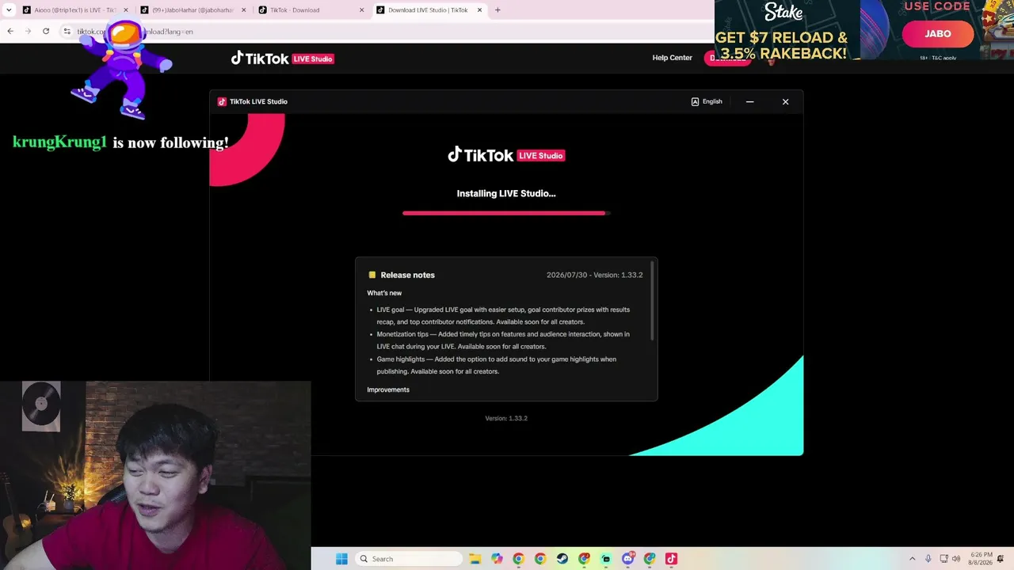Click the JABO code button in the ad
The image size is (1014, 570).
[938, 33]
